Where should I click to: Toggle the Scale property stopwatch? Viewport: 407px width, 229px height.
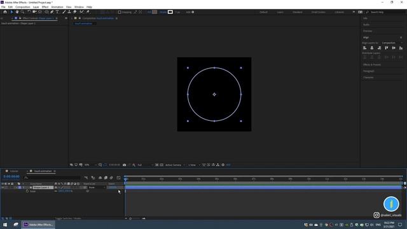point(27,191)
